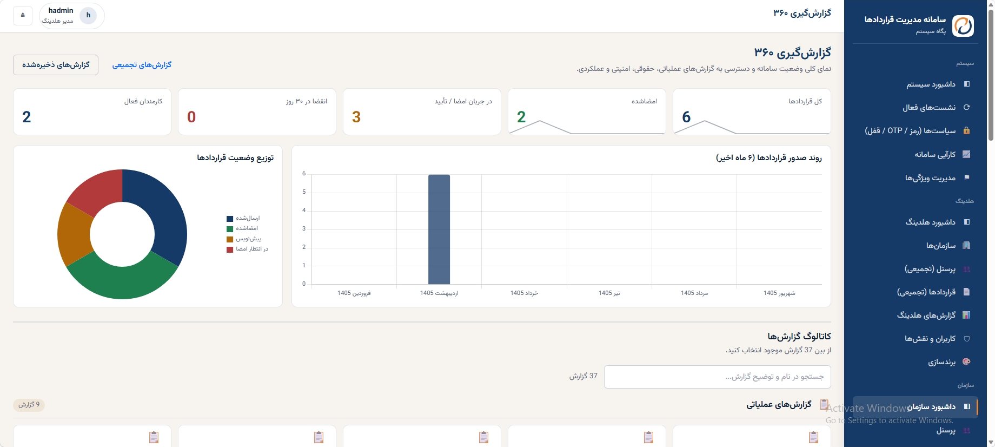Open the user menu arrow button

point(23,15)
